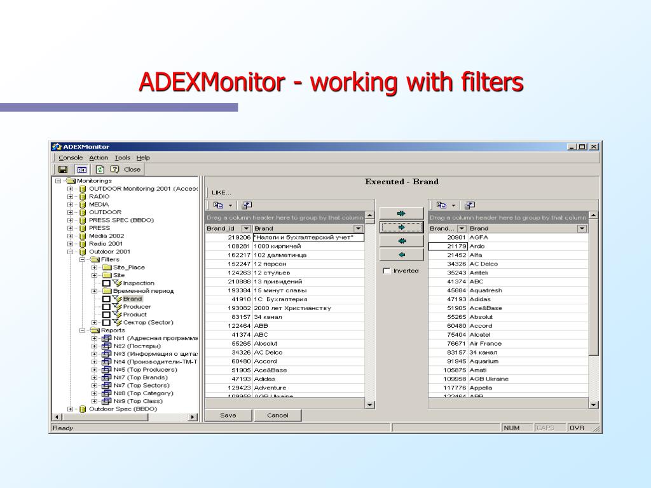
Task: Expand the OUTDOOR Monitoring 2001 node
Action: click(x=70, y=189)
